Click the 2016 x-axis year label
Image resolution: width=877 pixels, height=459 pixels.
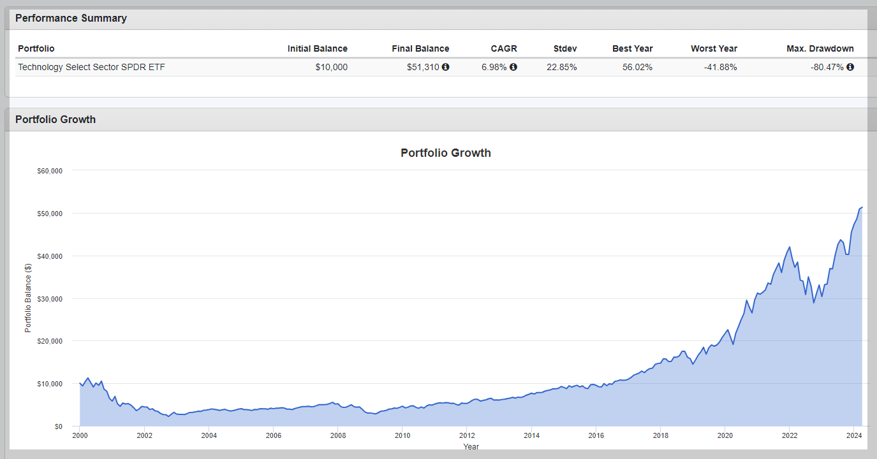[x=596, y=436]
